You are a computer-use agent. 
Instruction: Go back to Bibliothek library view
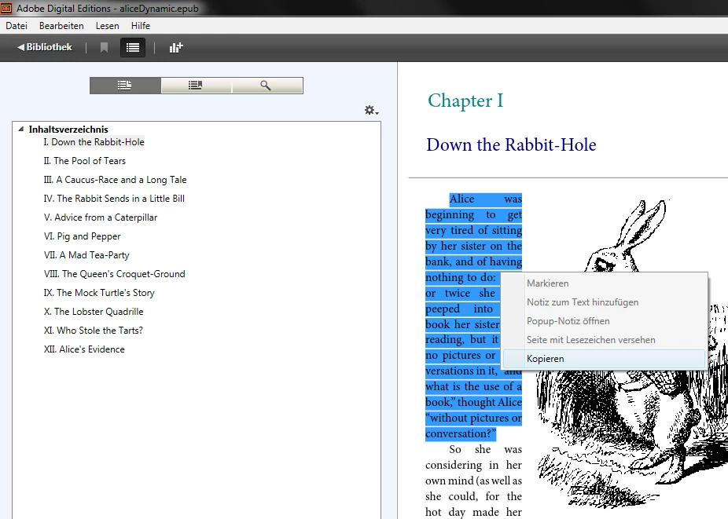point(45,47)
